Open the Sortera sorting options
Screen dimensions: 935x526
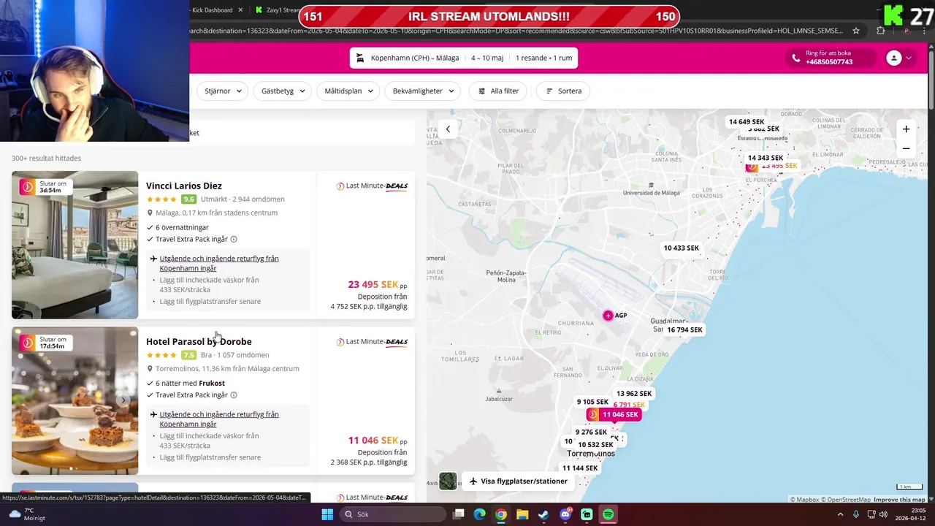(563, 91)
